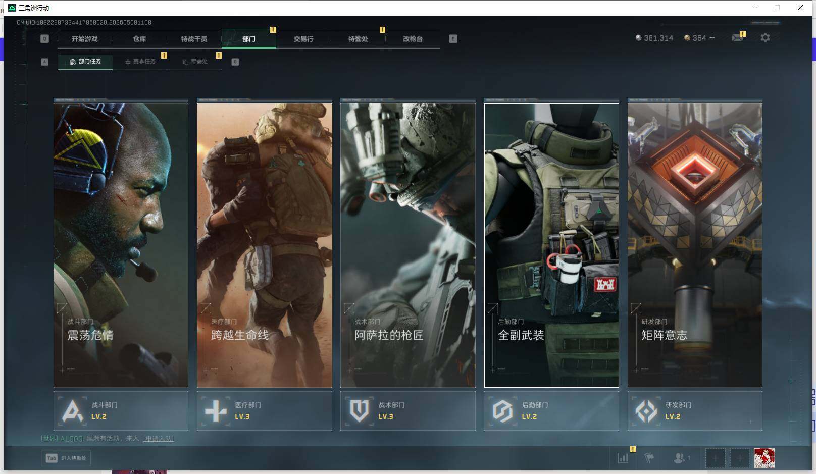Open the statistics bar-chart icon
The width and height of the screenshot is (816, 474).
click(623, 458)
